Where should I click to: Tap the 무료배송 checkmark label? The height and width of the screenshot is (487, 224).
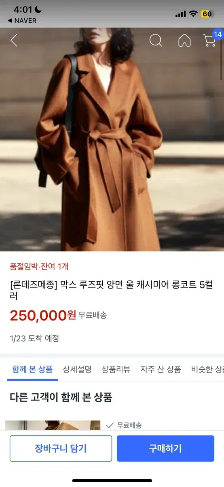124,425
